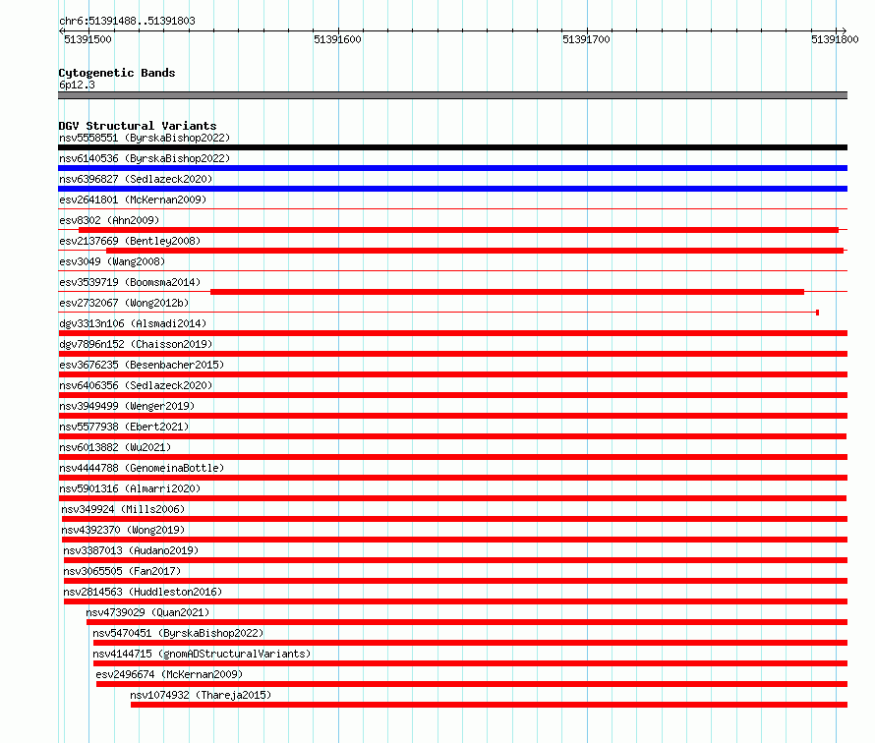Click the red nsv6406356 variant bar
Image resolution: width=875 pixels, height=743 pixels.
pos(452,395)
